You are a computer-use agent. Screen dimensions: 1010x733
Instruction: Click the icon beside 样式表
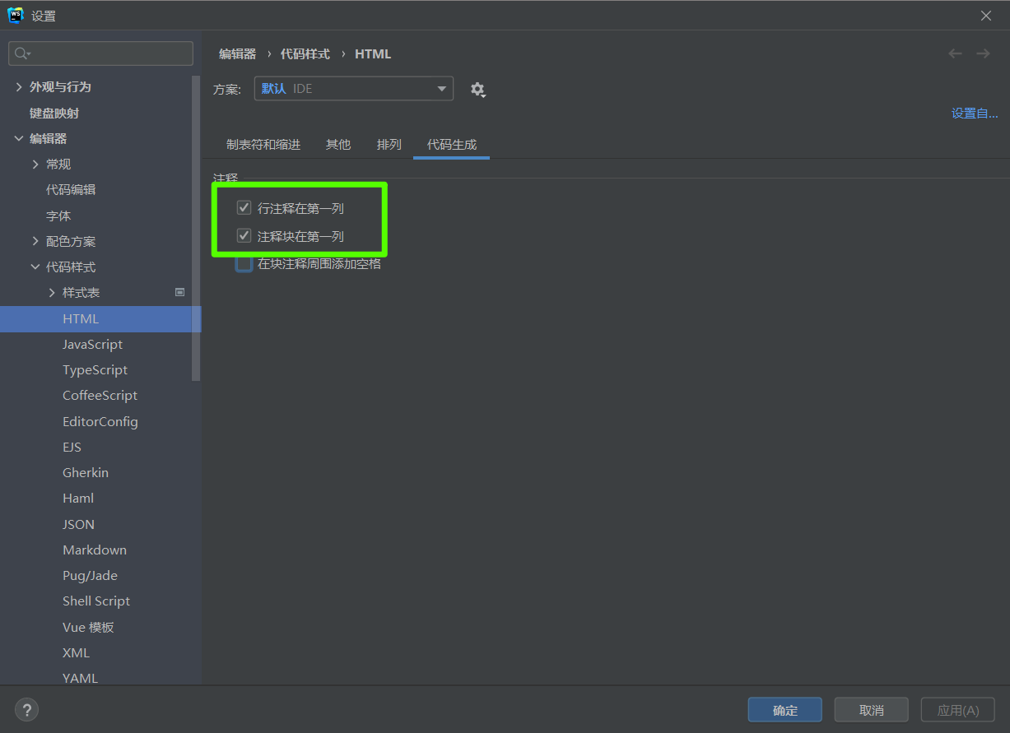(180, 292)
